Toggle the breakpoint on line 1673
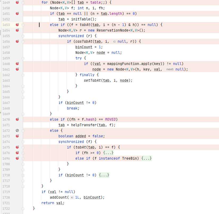Image resolution: width=219 pixels, height=214 pixels. tap(17, 136)
